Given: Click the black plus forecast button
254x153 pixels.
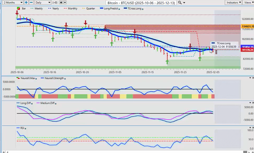Looking at the screenshot, I should [61, 3].
